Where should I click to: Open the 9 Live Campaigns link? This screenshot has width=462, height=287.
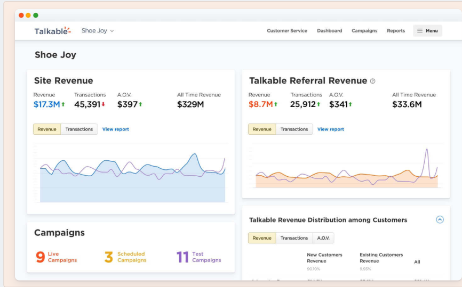56,257
